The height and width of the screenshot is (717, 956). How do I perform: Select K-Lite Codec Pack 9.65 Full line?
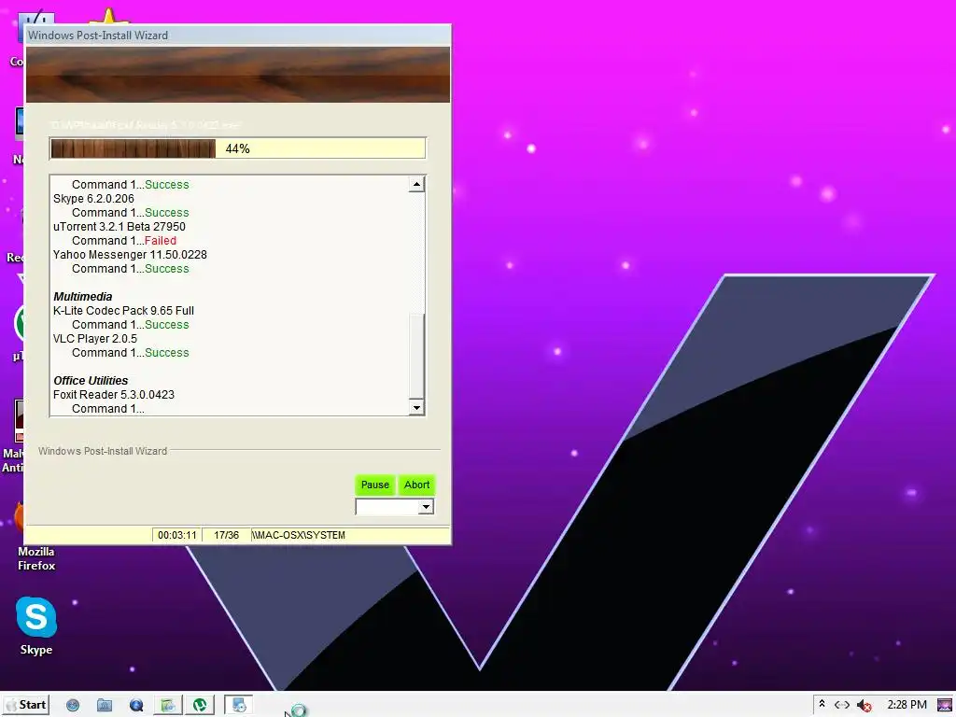point(124,311)
